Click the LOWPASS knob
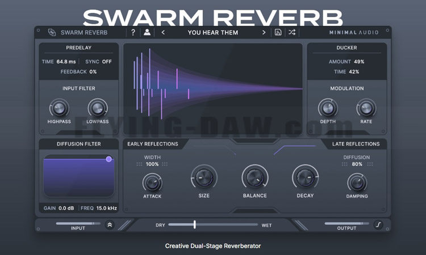Screen dimensions: 426x255 pyautogui.click(x=98, y=108)
